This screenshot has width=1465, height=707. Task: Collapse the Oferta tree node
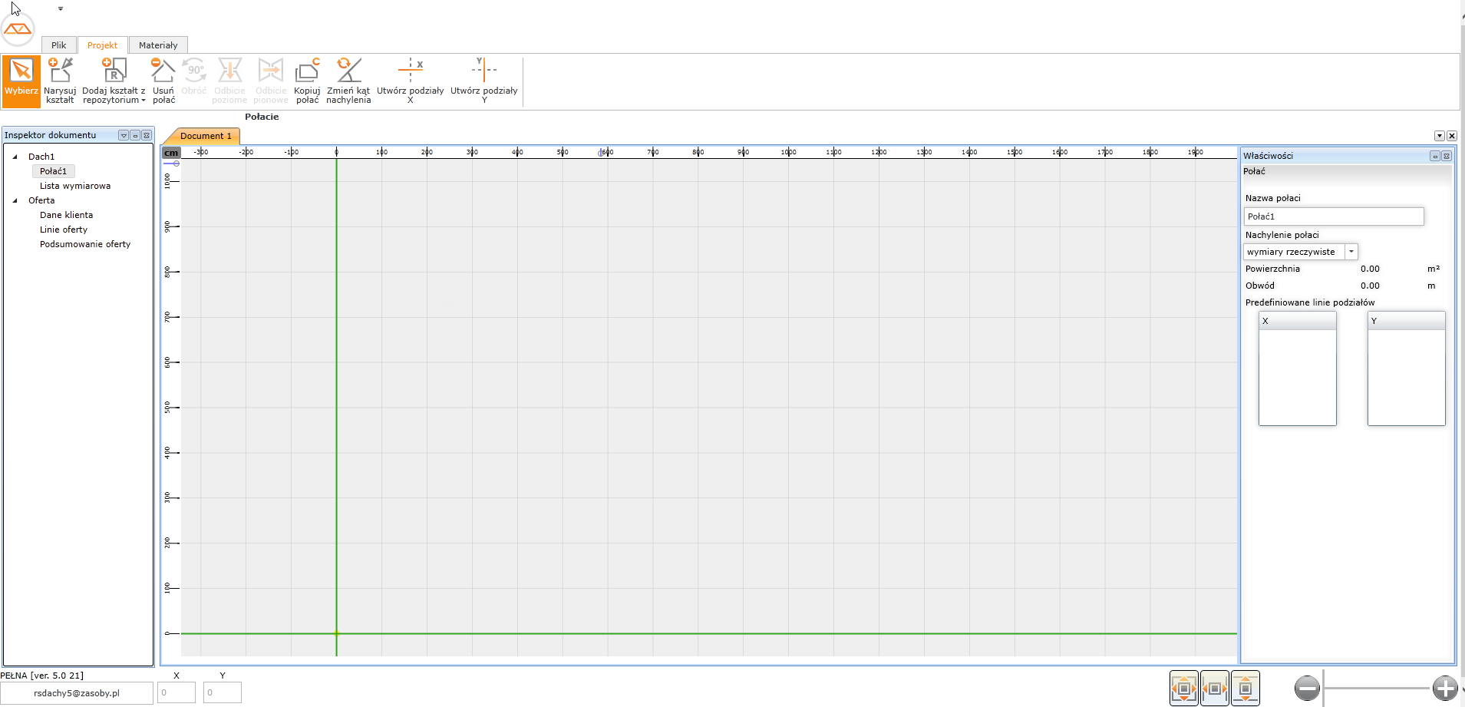coord(15,200)
